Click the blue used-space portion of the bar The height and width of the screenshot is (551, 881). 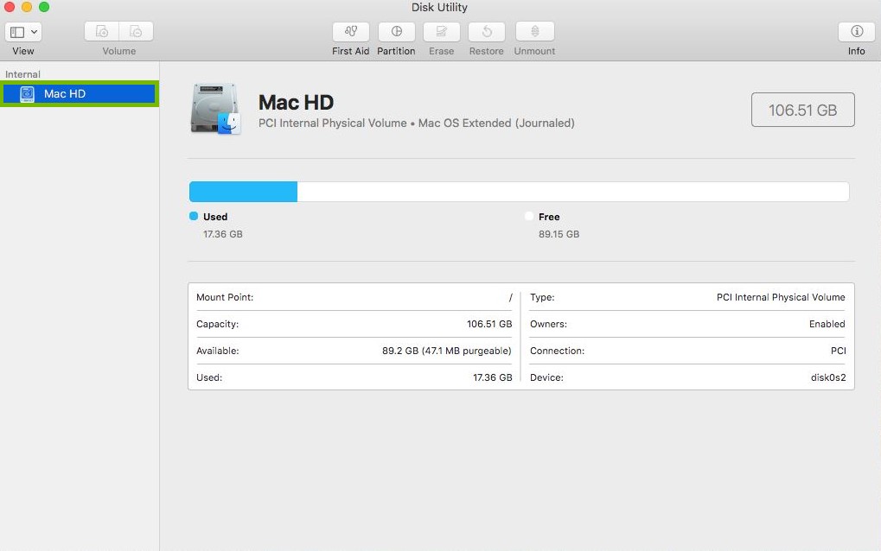pos(242,191)
